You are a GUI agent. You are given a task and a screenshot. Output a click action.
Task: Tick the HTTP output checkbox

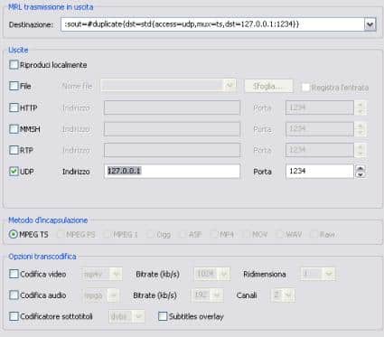click(14, 108)
